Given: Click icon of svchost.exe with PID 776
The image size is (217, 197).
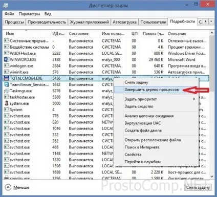Looking at the screenshot, I should [x=7, y=116].
